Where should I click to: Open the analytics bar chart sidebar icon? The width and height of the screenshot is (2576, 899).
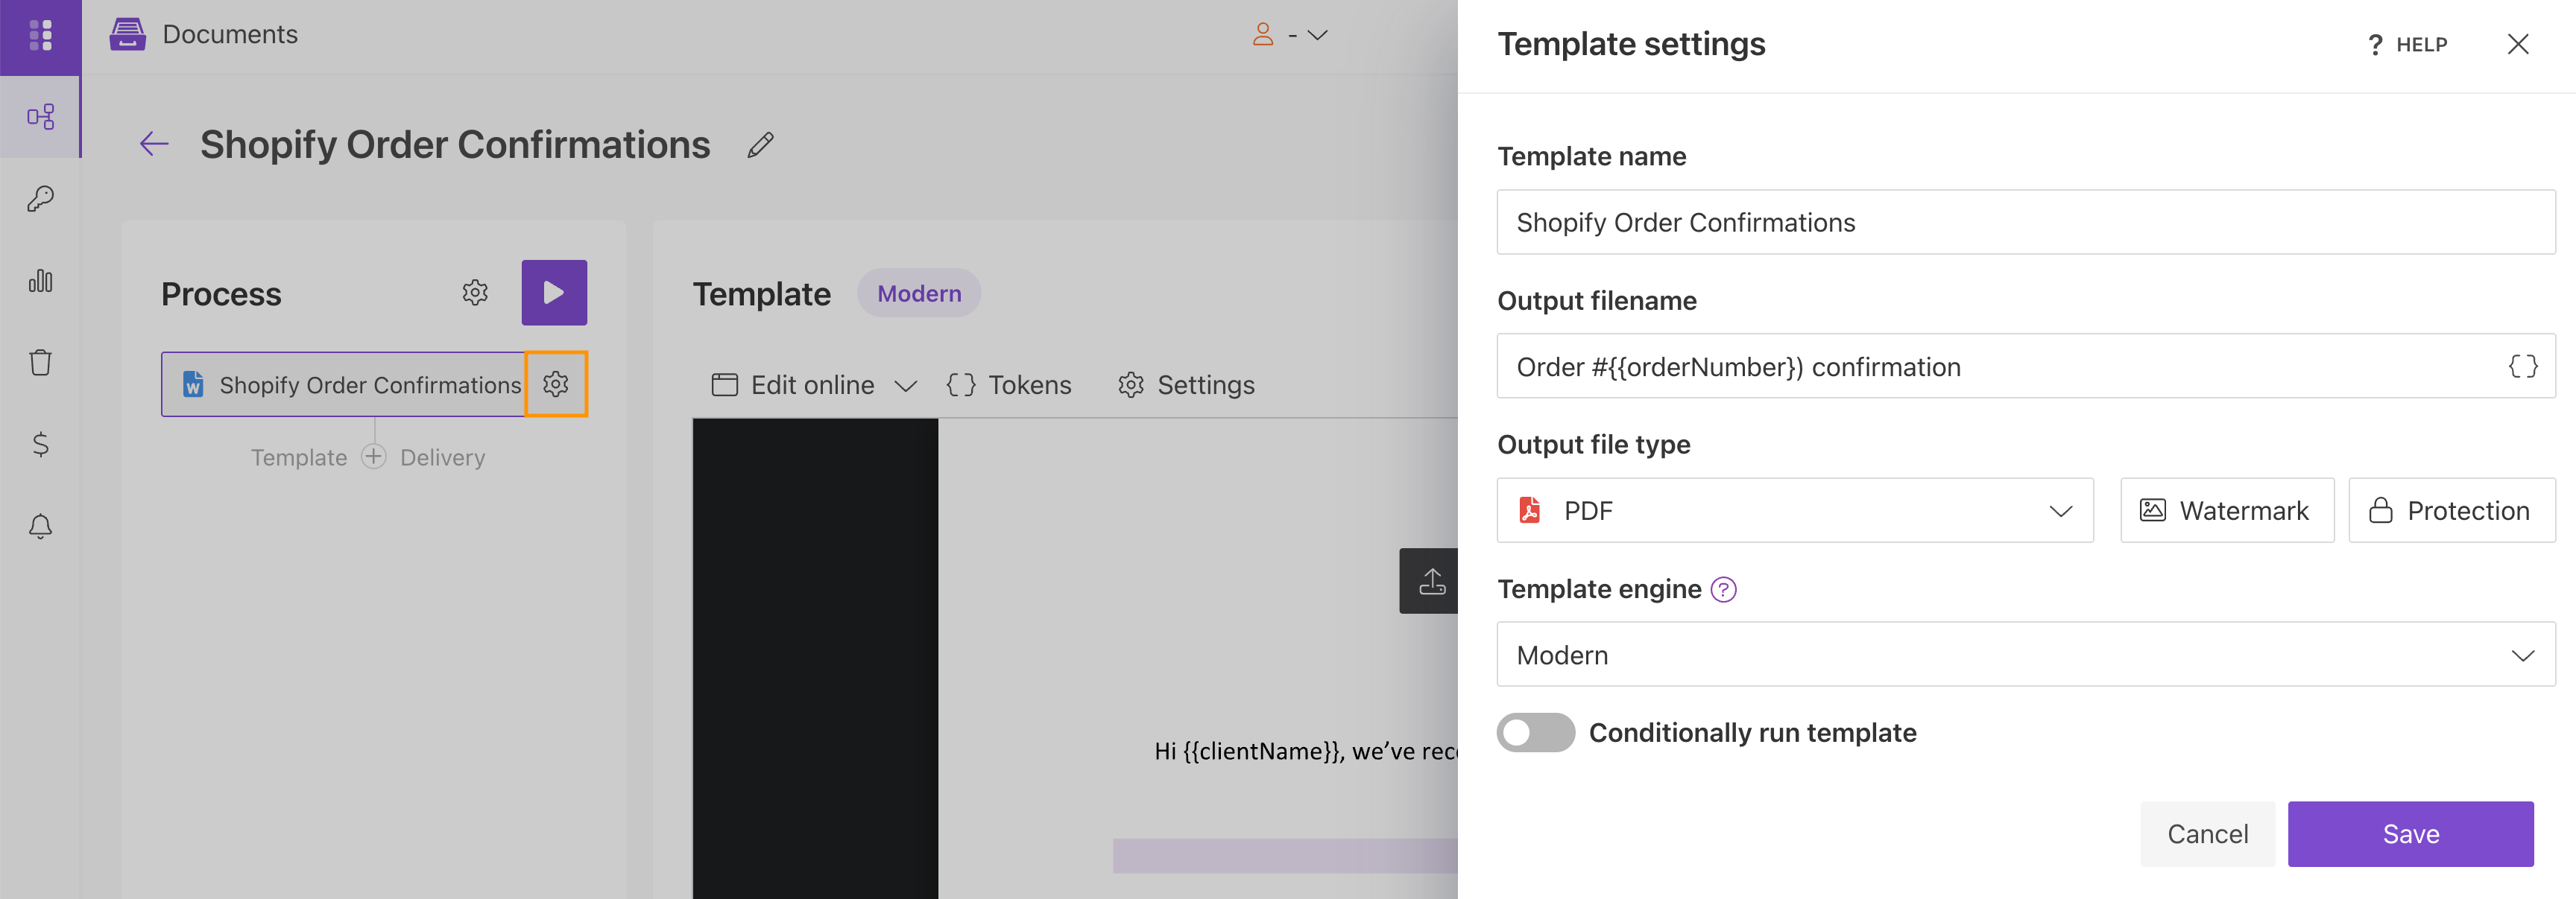pyautogui.click(x=40, y=281)
